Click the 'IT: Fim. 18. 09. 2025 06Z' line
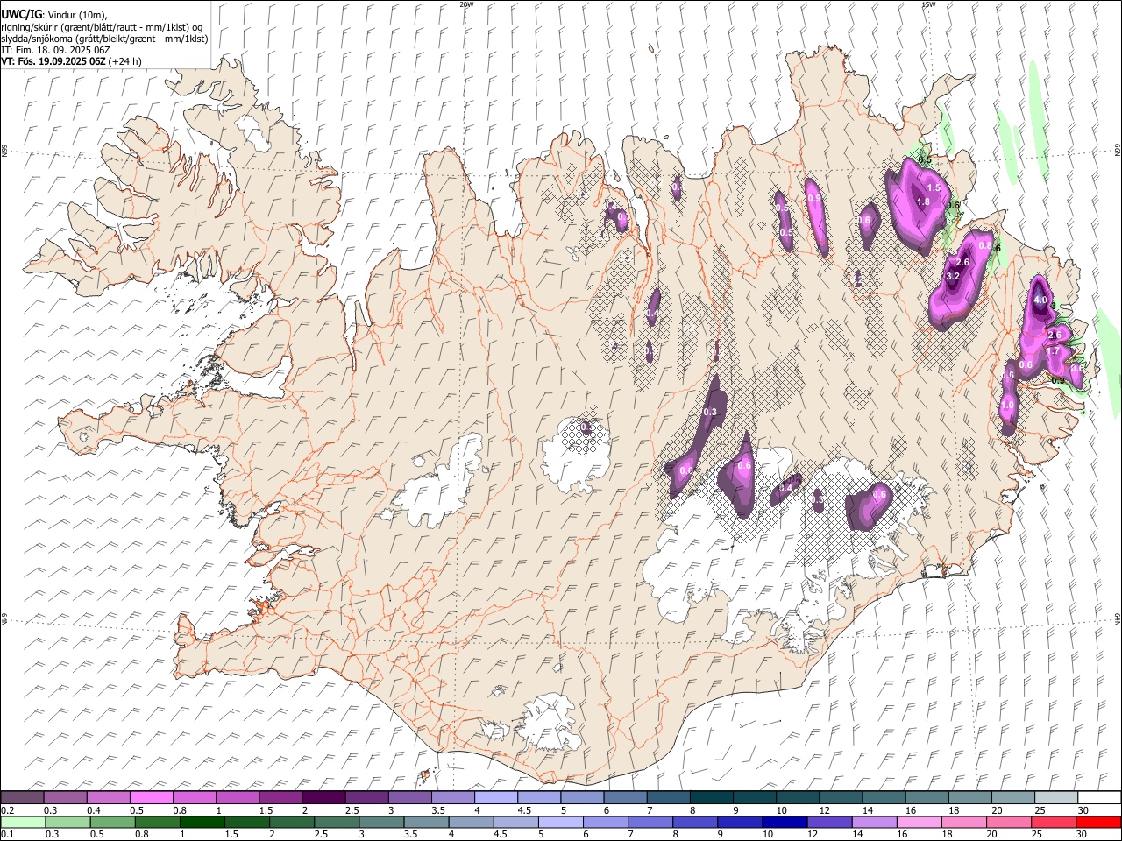The height and width of the screenshot is (841, 1122). 56,50
